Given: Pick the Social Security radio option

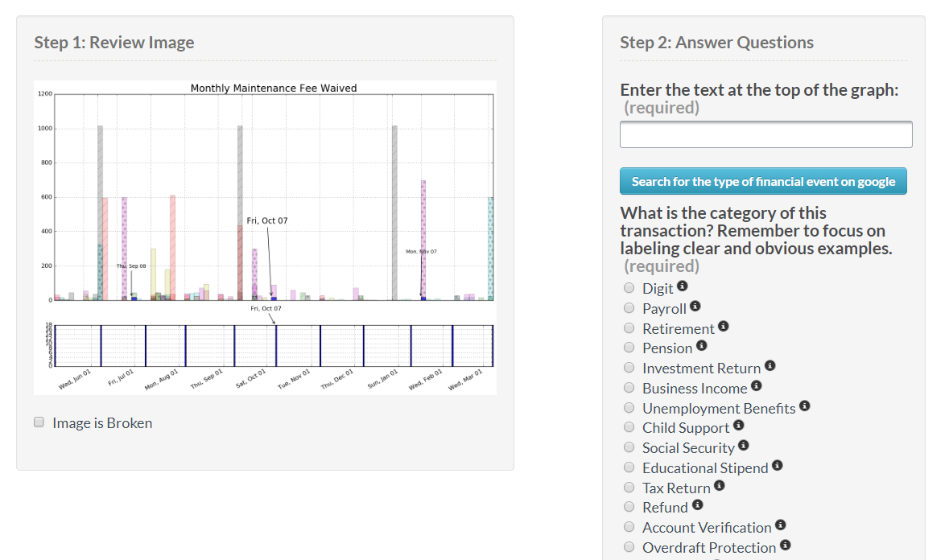Looking at the screenshot, I should point(629,447).
